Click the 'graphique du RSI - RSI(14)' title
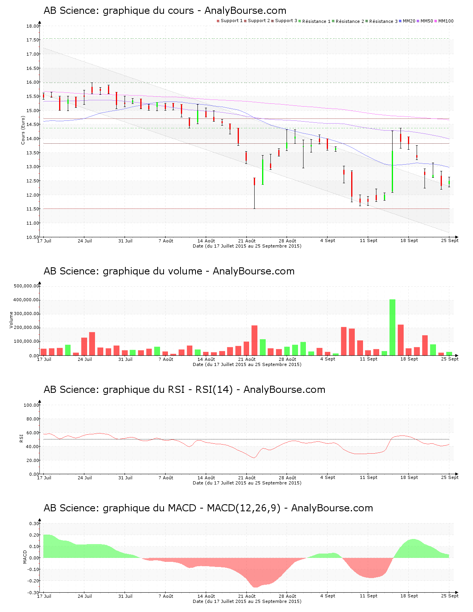This screenshot has height=612, width=473. point(184,390)
